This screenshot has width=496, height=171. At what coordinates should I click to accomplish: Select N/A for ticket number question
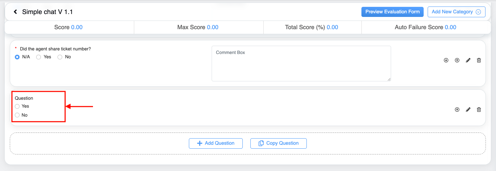(x=17, y=57)
